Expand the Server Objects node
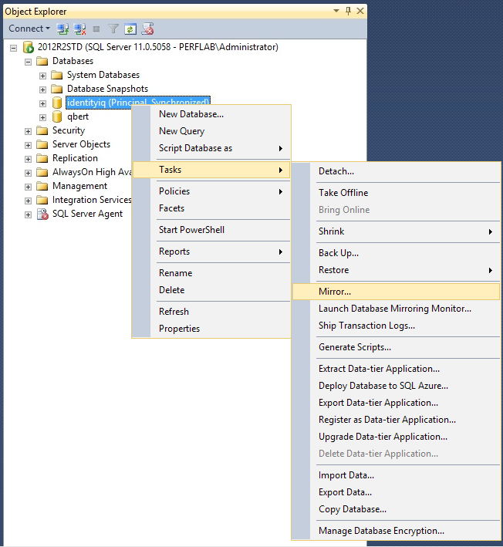Image resolution: width=503 pixels, height=547 pixels. click(x=28, y=145)
